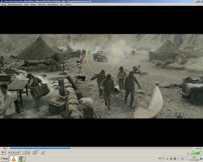Seek on the blue progress bar
Image resolution: width=203 pixels, height=162 pixels.
click(x=101, y=148)
